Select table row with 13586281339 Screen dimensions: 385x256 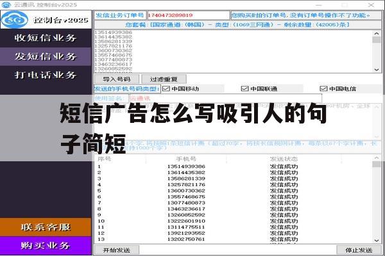[x=234, y=179]
